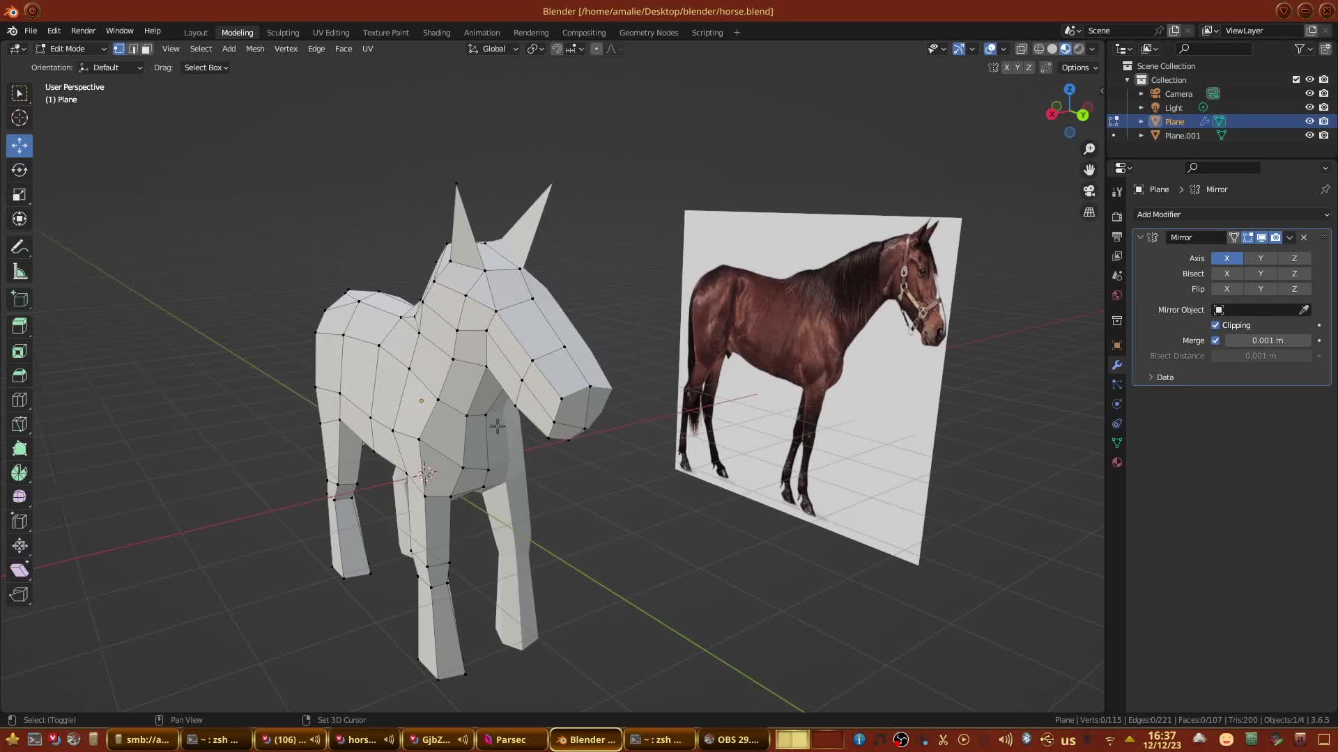Open the Mesh menu
The image size is (1338, 752).
[x=254, y=49]
